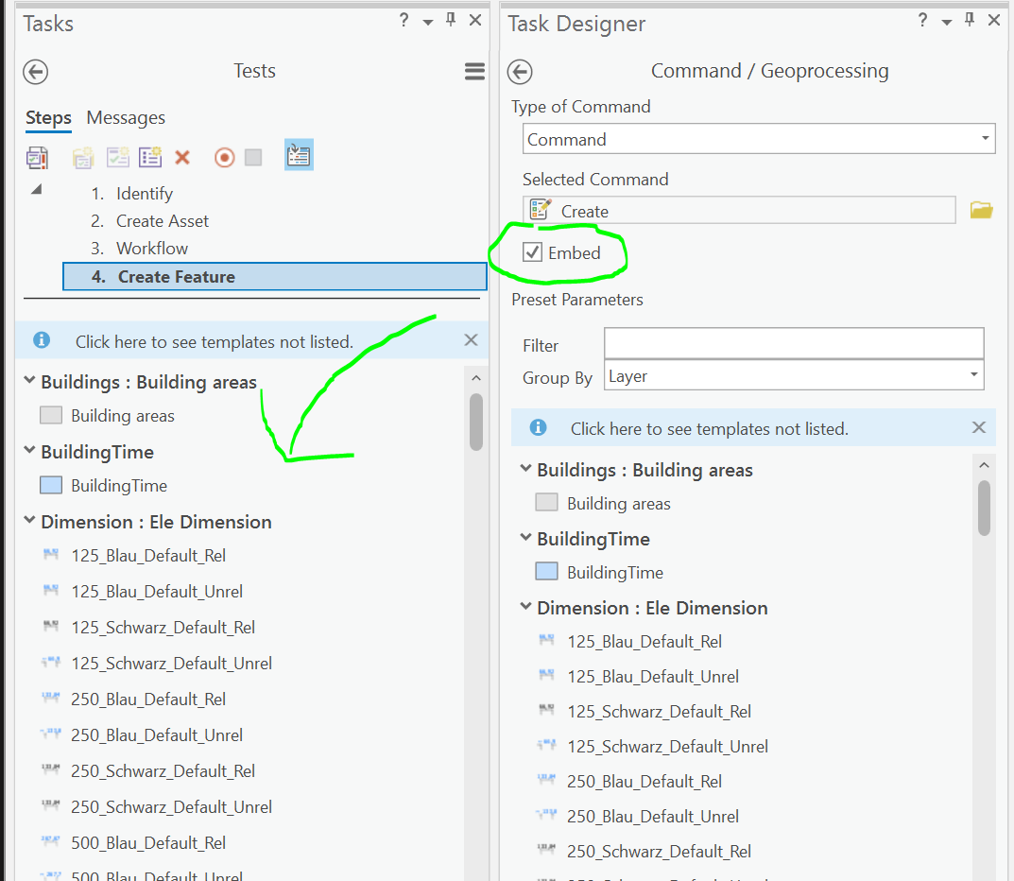Dismiss the templates notice with its X
The width and height of the screenshot is (1014, 881).
[x=471, y=339]
